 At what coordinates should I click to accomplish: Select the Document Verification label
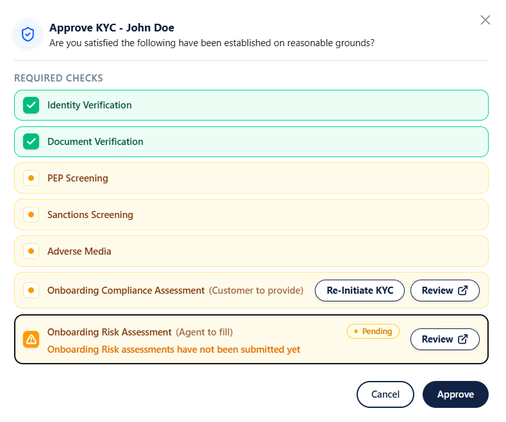tap(95, 142)
